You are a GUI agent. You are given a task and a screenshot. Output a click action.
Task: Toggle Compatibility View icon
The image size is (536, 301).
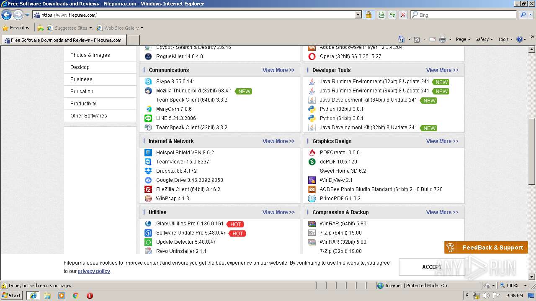tap(381, 15)
